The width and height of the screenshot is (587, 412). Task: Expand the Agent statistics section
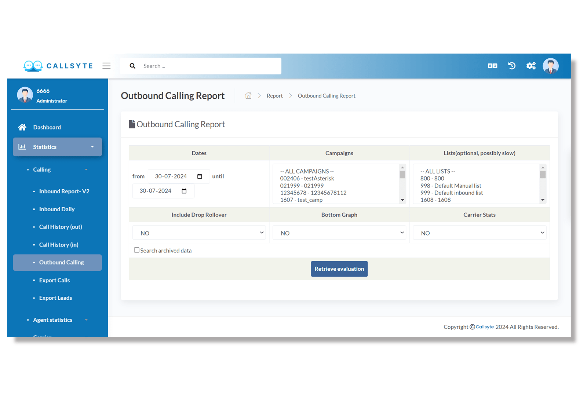coord(52,320)
